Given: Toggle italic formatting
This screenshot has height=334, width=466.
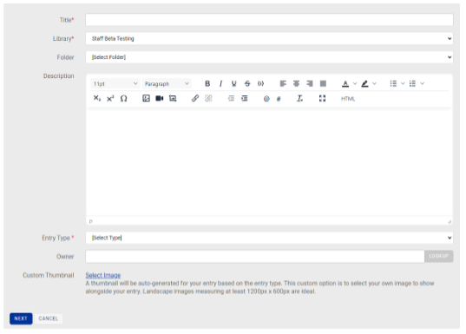Looking at the screenshot, I should [220, 84].
